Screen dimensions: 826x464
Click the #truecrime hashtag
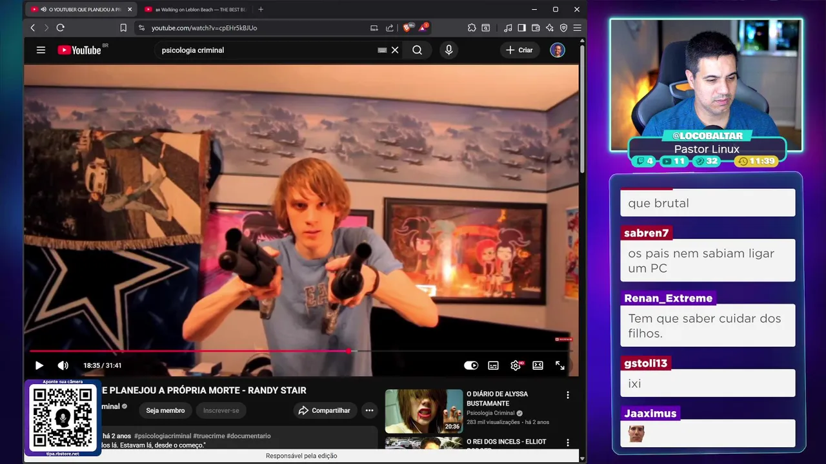(x=208, y=436)
